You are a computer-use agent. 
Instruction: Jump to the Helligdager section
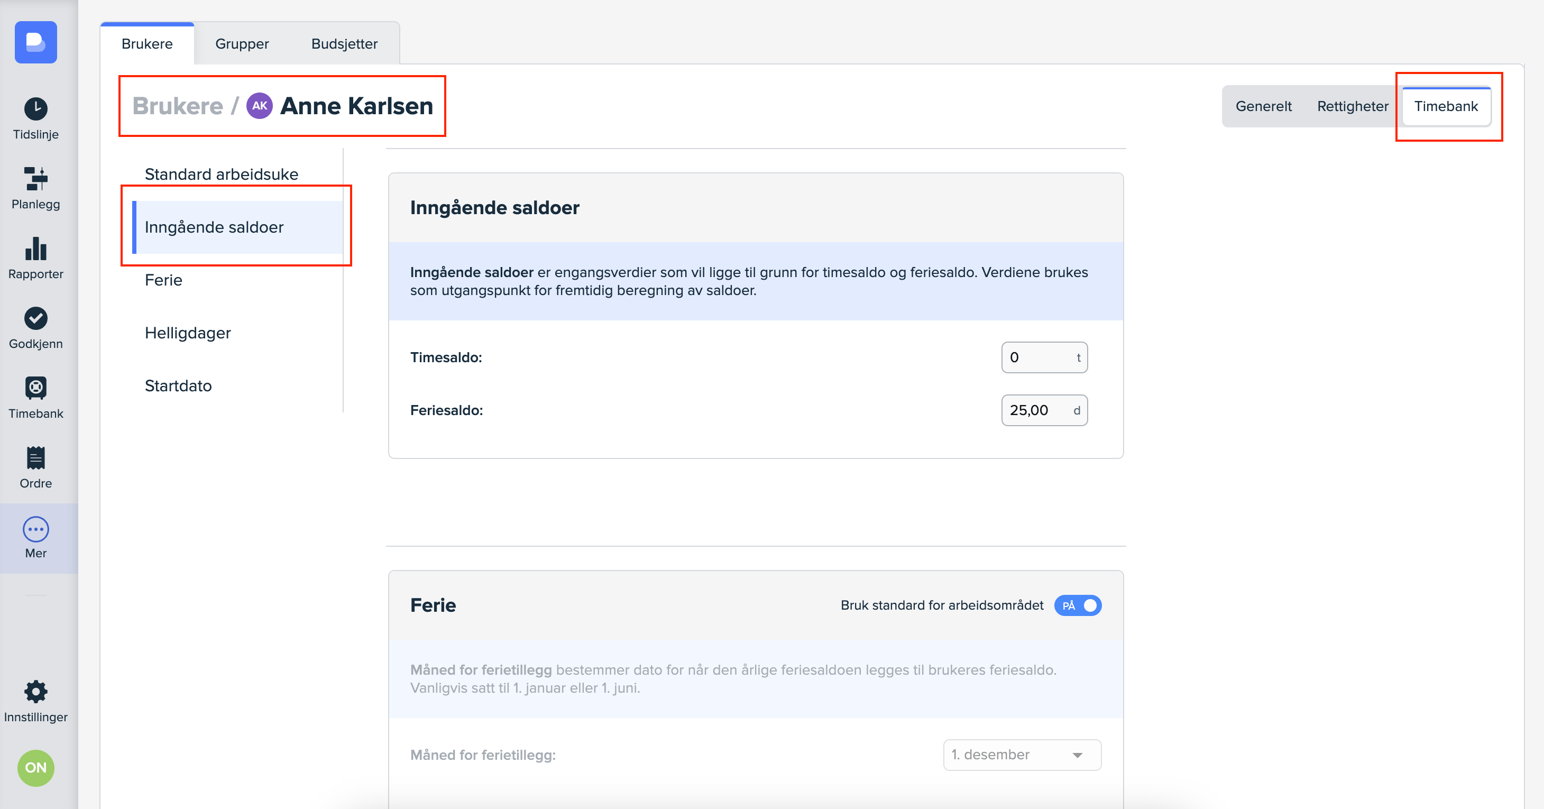tap(188, 333)
